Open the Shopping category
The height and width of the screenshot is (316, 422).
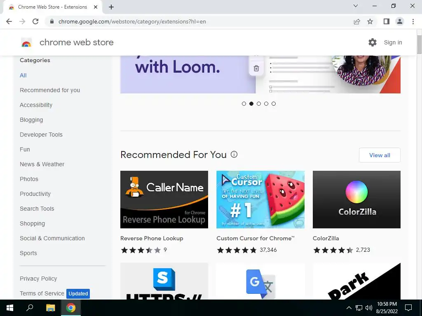tap(32, 223)
